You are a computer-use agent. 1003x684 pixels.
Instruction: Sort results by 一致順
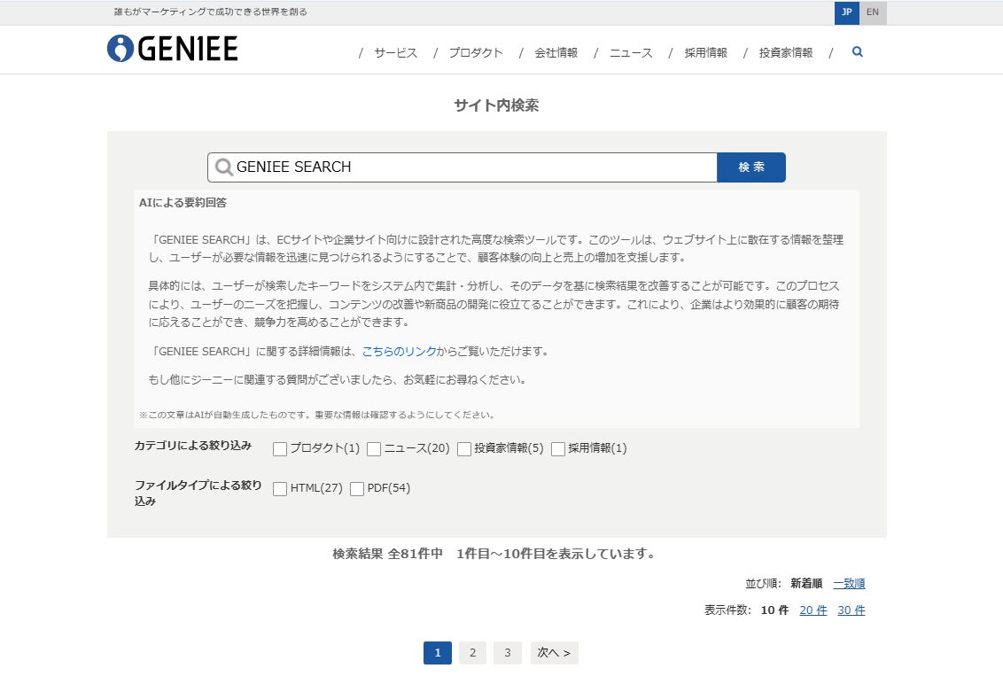click(849, 584)
